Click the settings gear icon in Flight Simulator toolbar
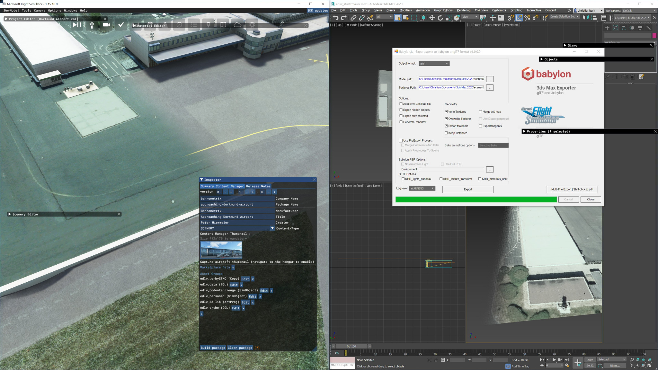The image size is (658, 370). [252, 25]
